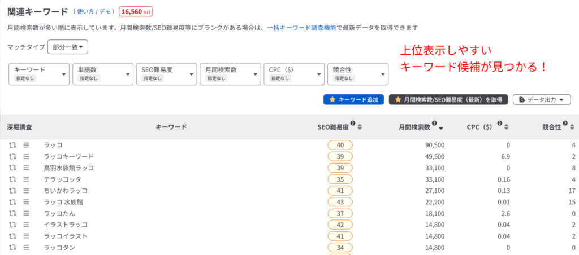
Task: Open the キーワード filter dropdown menu
Action: point(38,74)
